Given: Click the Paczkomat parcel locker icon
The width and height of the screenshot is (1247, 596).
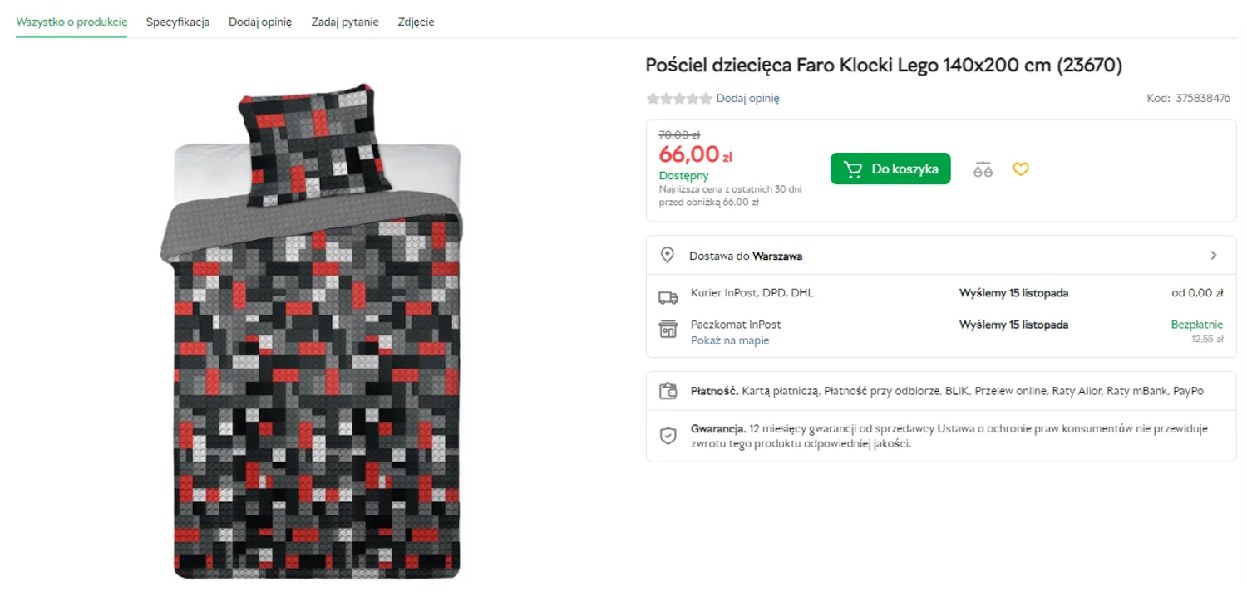Looking at the screenshot, I should [668, 330].
